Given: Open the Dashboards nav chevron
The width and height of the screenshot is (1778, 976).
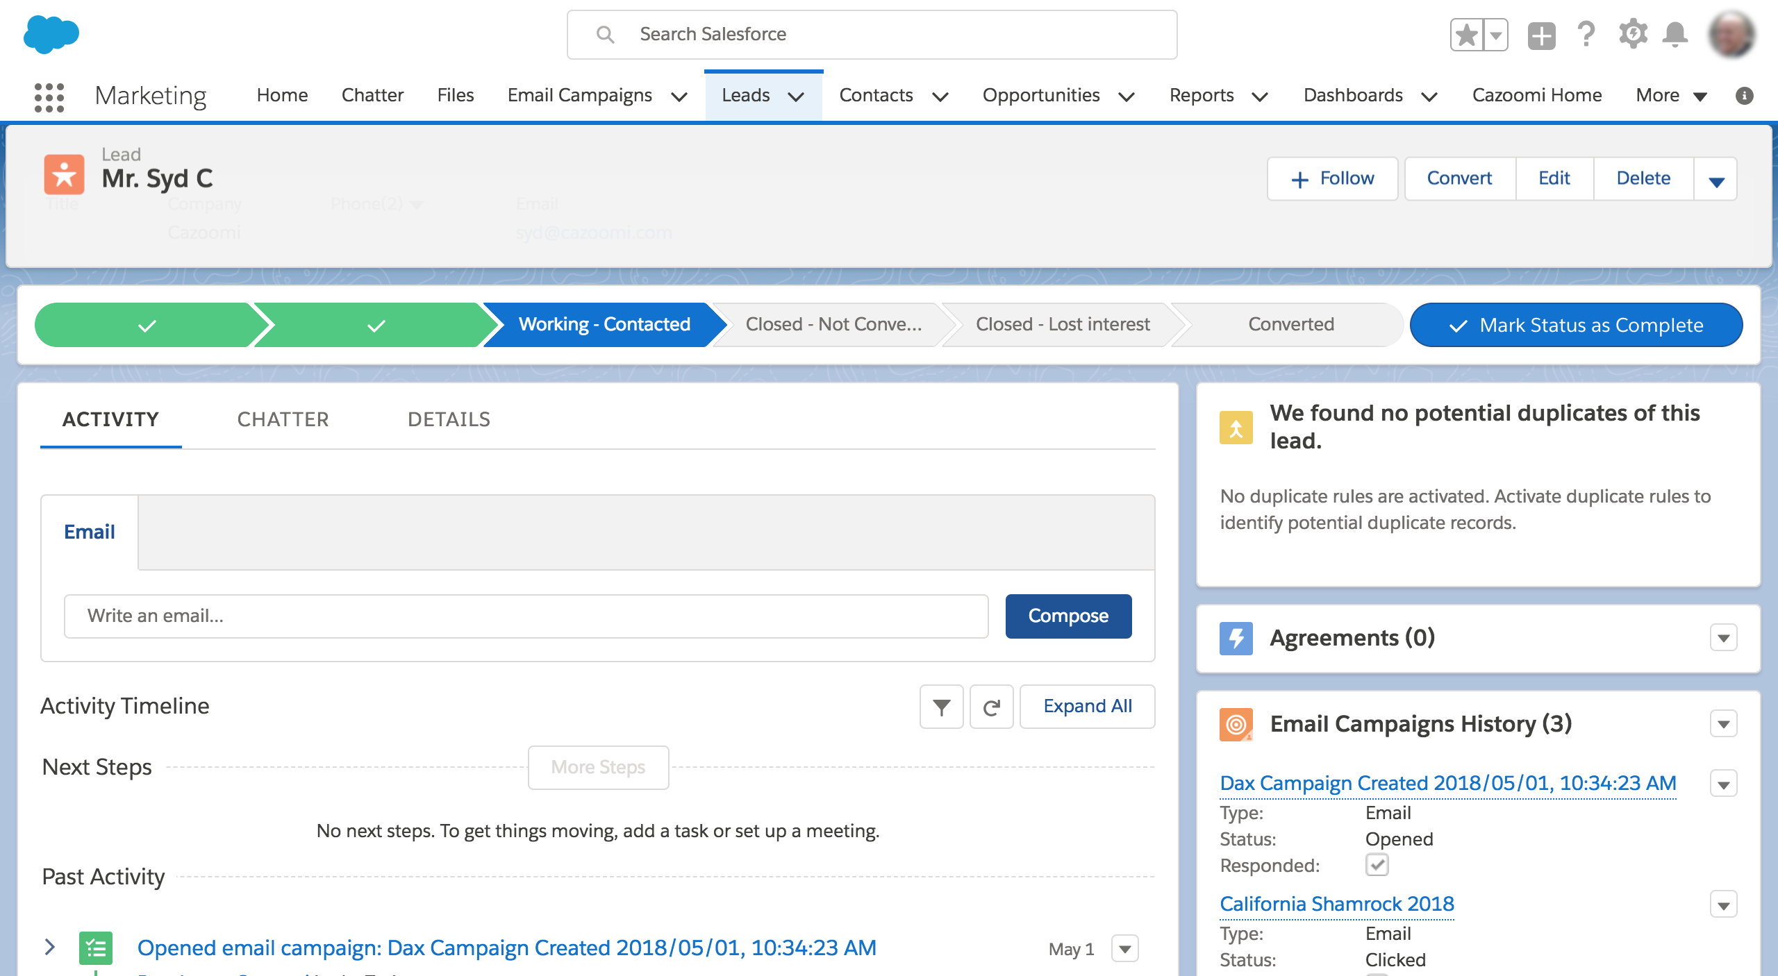Looking at the screenshot, I should coord(1429,96).
